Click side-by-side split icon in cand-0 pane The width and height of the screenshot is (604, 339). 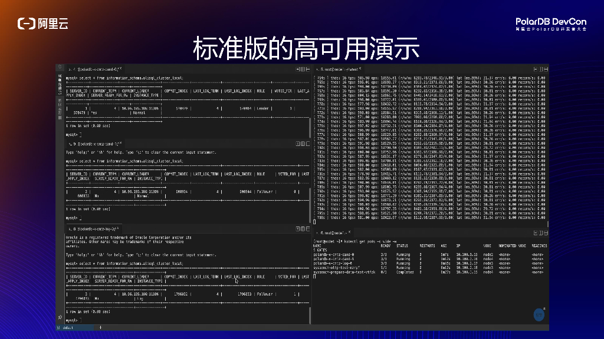(x=303, y=69)
